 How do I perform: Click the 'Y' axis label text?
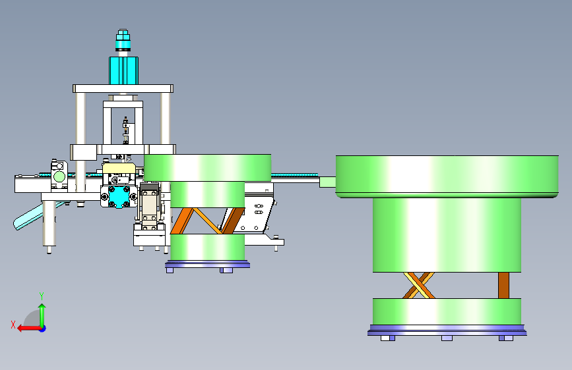[42, 296]
